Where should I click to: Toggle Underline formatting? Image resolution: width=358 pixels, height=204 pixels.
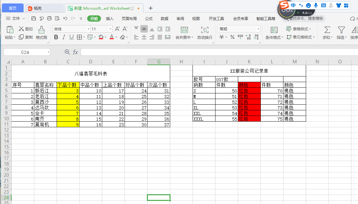tap(71, 37)
